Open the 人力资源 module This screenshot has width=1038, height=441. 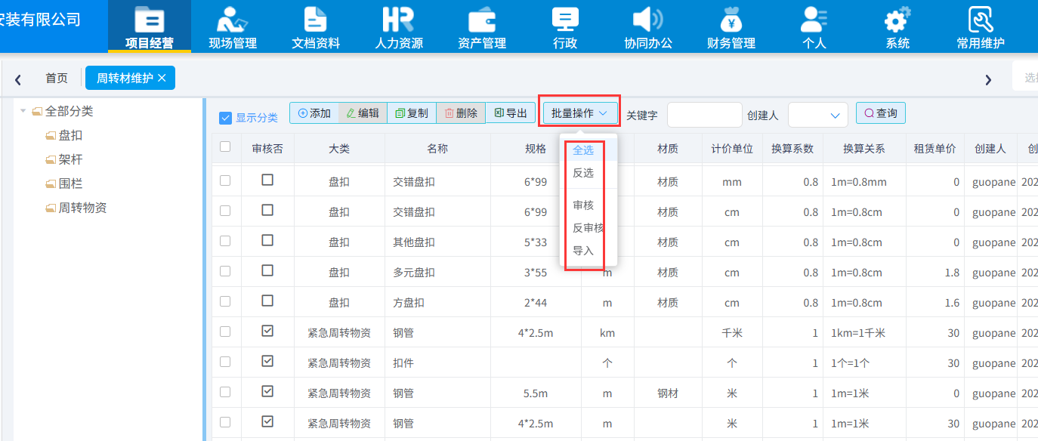[x=399, y=27]
